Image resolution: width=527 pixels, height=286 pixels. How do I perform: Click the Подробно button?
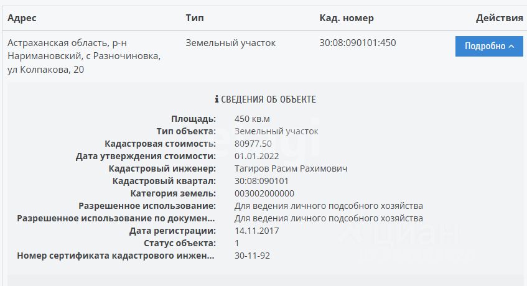pyautogui.click(x=489, y=46)
